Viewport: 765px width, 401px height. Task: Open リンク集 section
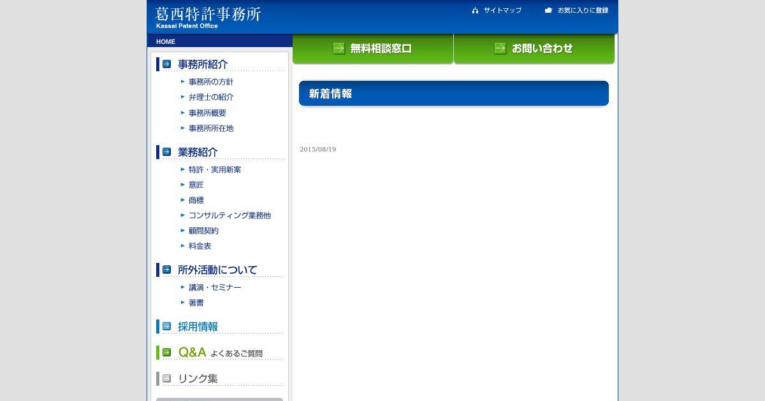tap(198, 379)
